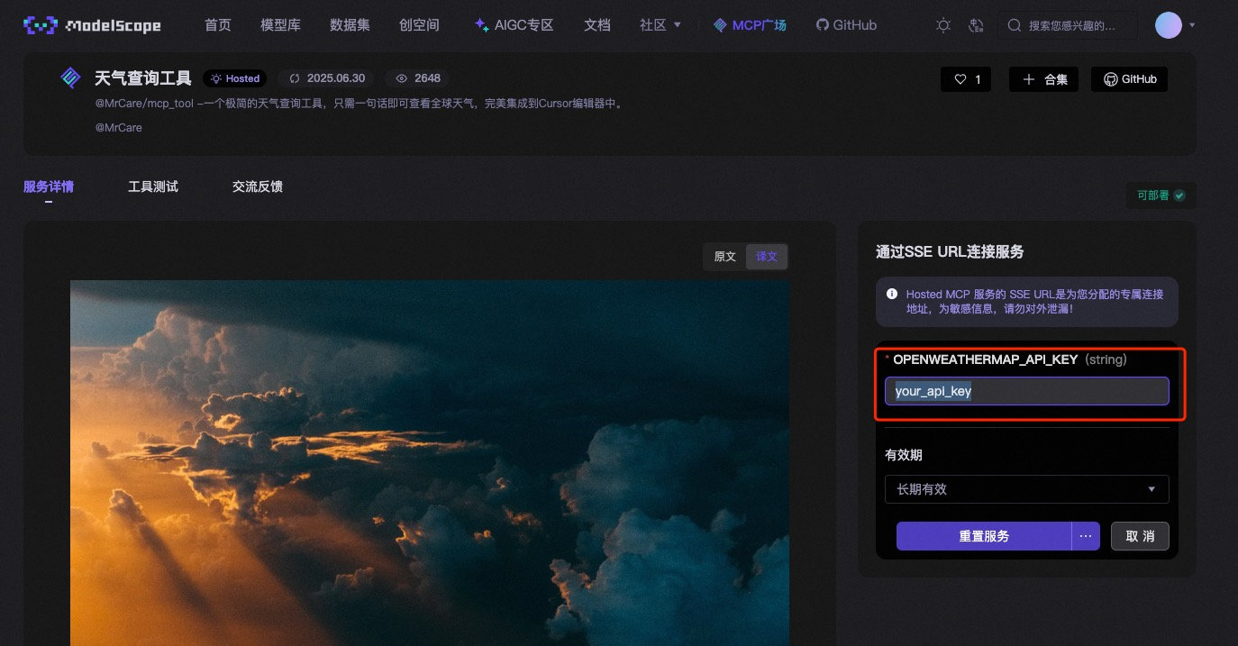
Task: Click the search box in header
Action: tap(1068, 25)
